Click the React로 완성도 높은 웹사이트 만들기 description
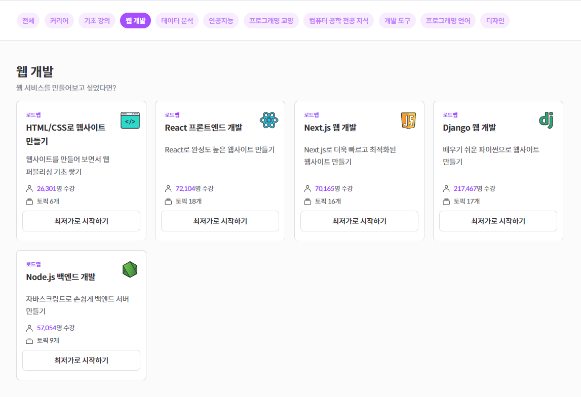 220,149
